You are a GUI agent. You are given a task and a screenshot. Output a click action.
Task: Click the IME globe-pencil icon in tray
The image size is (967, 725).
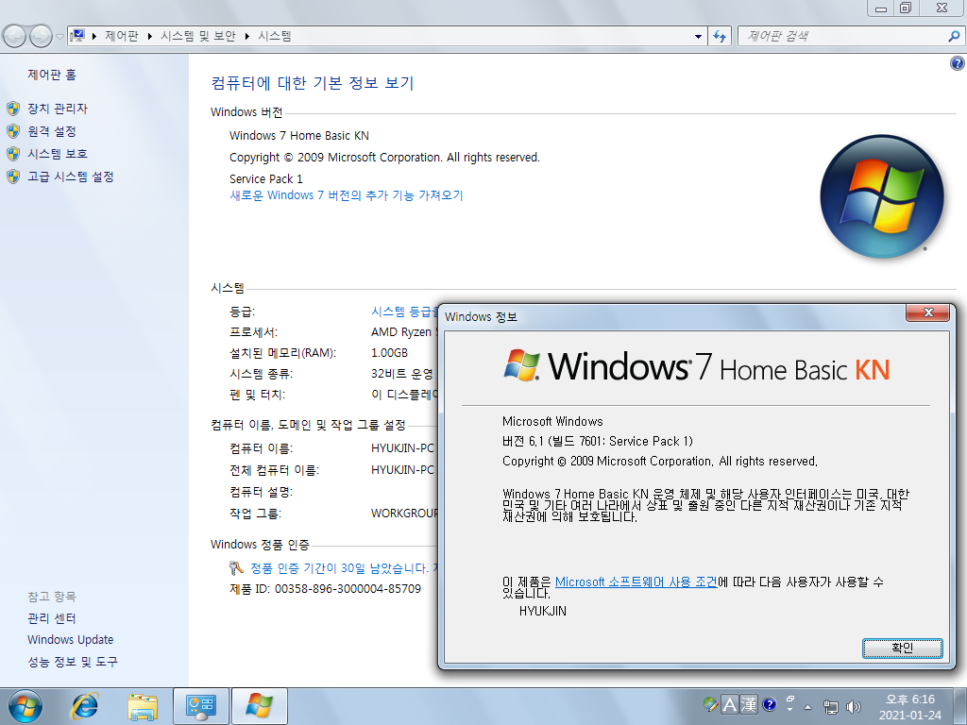coord(710,704)
